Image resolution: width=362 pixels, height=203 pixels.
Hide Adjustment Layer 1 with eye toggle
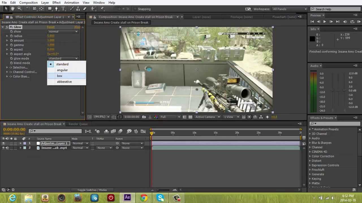[4, 143]
